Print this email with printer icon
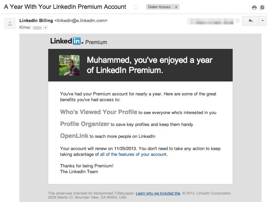The image size is (270, 202). click(254, 7)
